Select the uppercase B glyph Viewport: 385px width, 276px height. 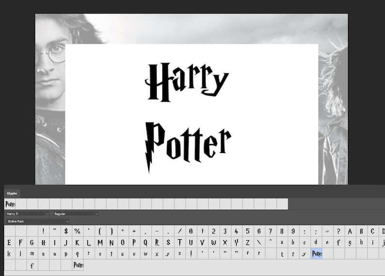click(361, 231)
